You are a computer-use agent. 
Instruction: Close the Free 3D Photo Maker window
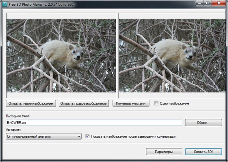[218, 3]
